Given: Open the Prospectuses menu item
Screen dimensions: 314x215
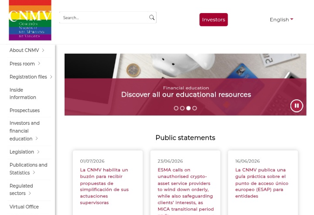Looking at the screenshot, I should [24, 110].
